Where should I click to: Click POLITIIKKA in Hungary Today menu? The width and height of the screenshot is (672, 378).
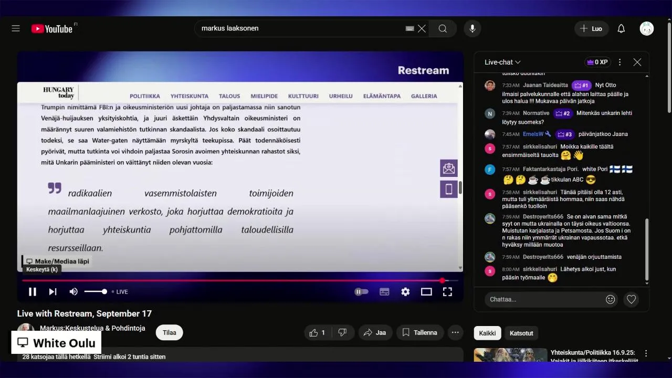pyautogui.click(x=145, y=96)
